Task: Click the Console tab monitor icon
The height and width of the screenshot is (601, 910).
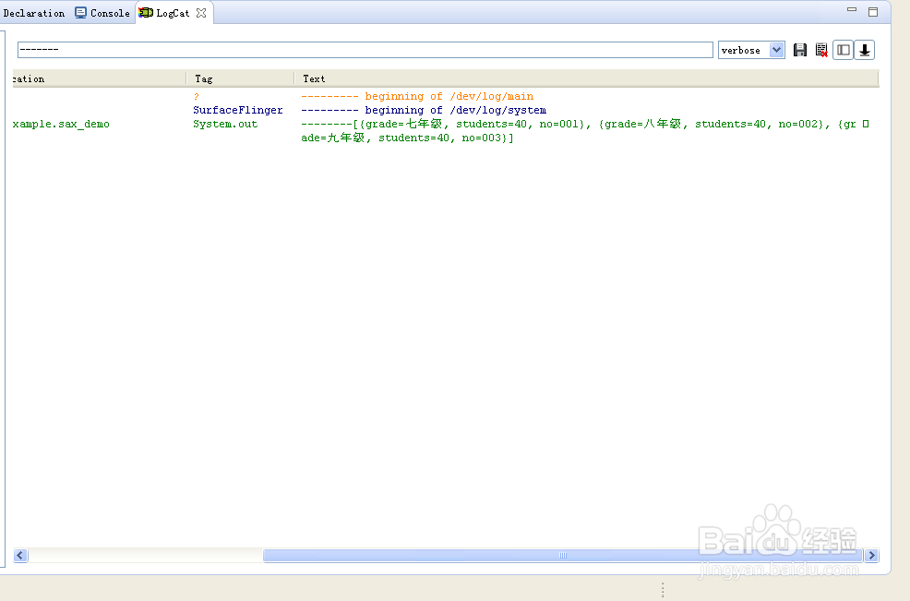Action: [80, 13]
